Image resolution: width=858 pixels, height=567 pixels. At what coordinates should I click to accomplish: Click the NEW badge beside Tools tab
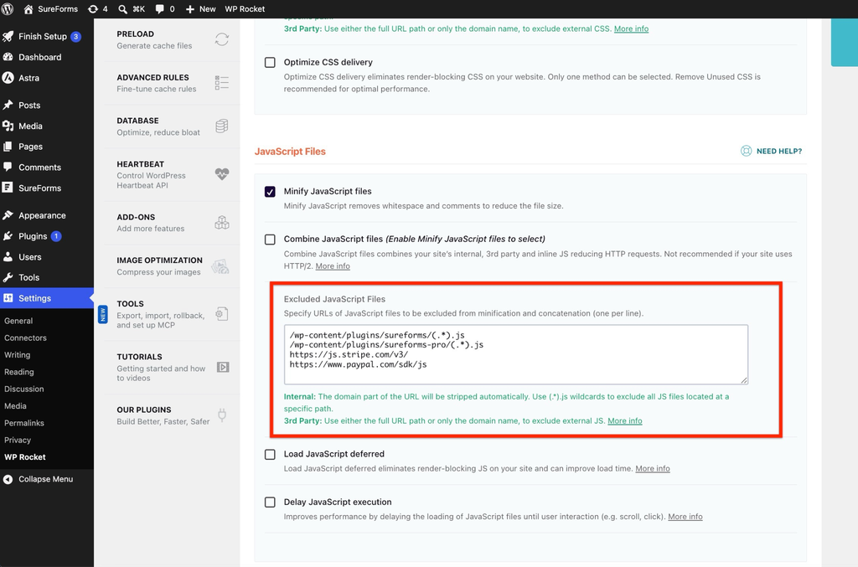pos(102,314)
